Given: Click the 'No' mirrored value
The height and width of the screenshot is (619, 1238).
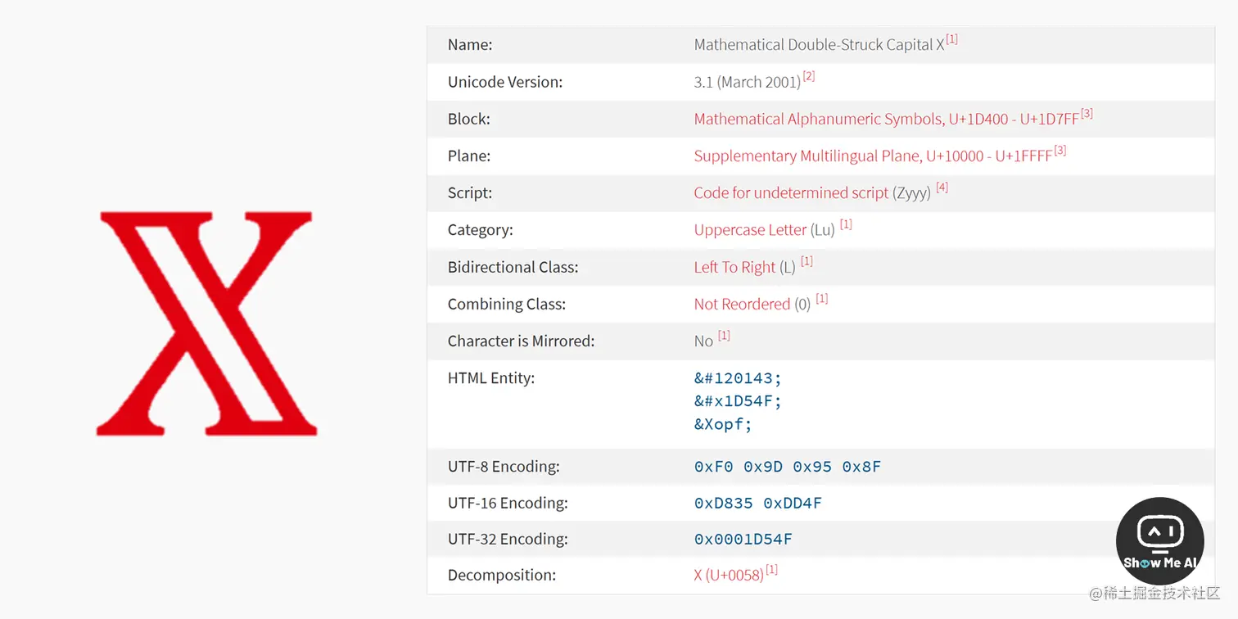Looking at the screenshot, I should coord(703,341).
